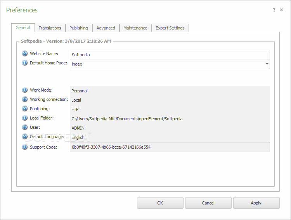Go to the Advanced tab
Viewport: 291px width, 220px height.
(106, 28)
